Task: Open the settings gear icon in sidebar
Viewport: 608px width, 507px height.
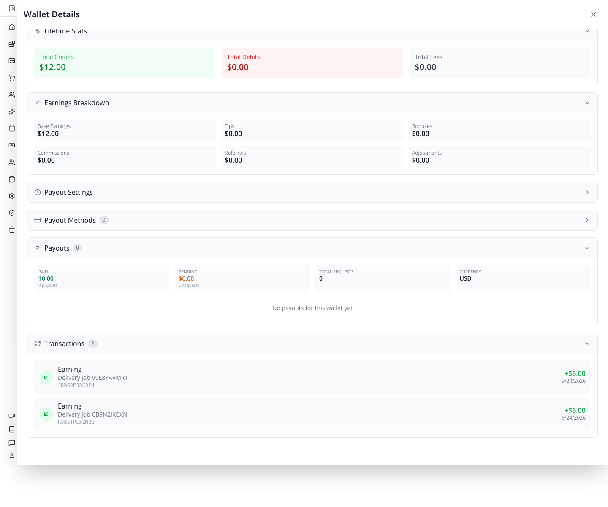Action: [x=12, y=196]
